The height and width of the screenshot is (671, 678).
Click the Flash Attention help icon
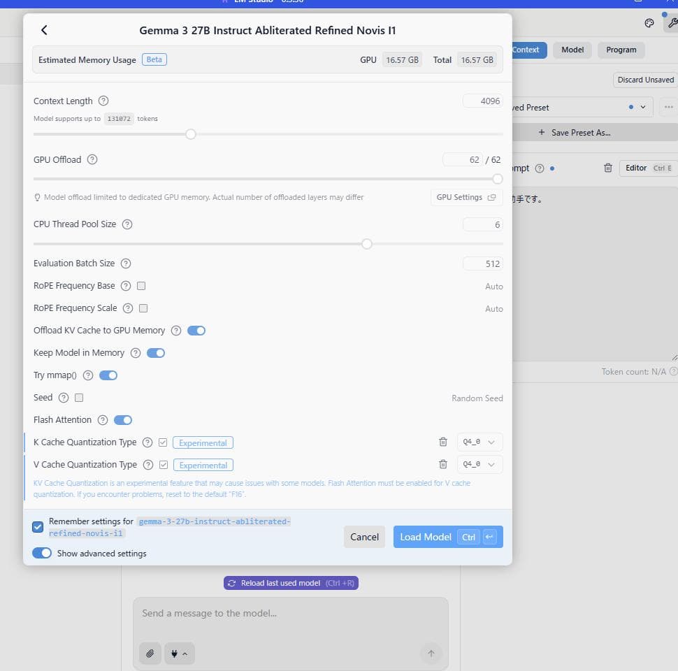click(103, 420)
